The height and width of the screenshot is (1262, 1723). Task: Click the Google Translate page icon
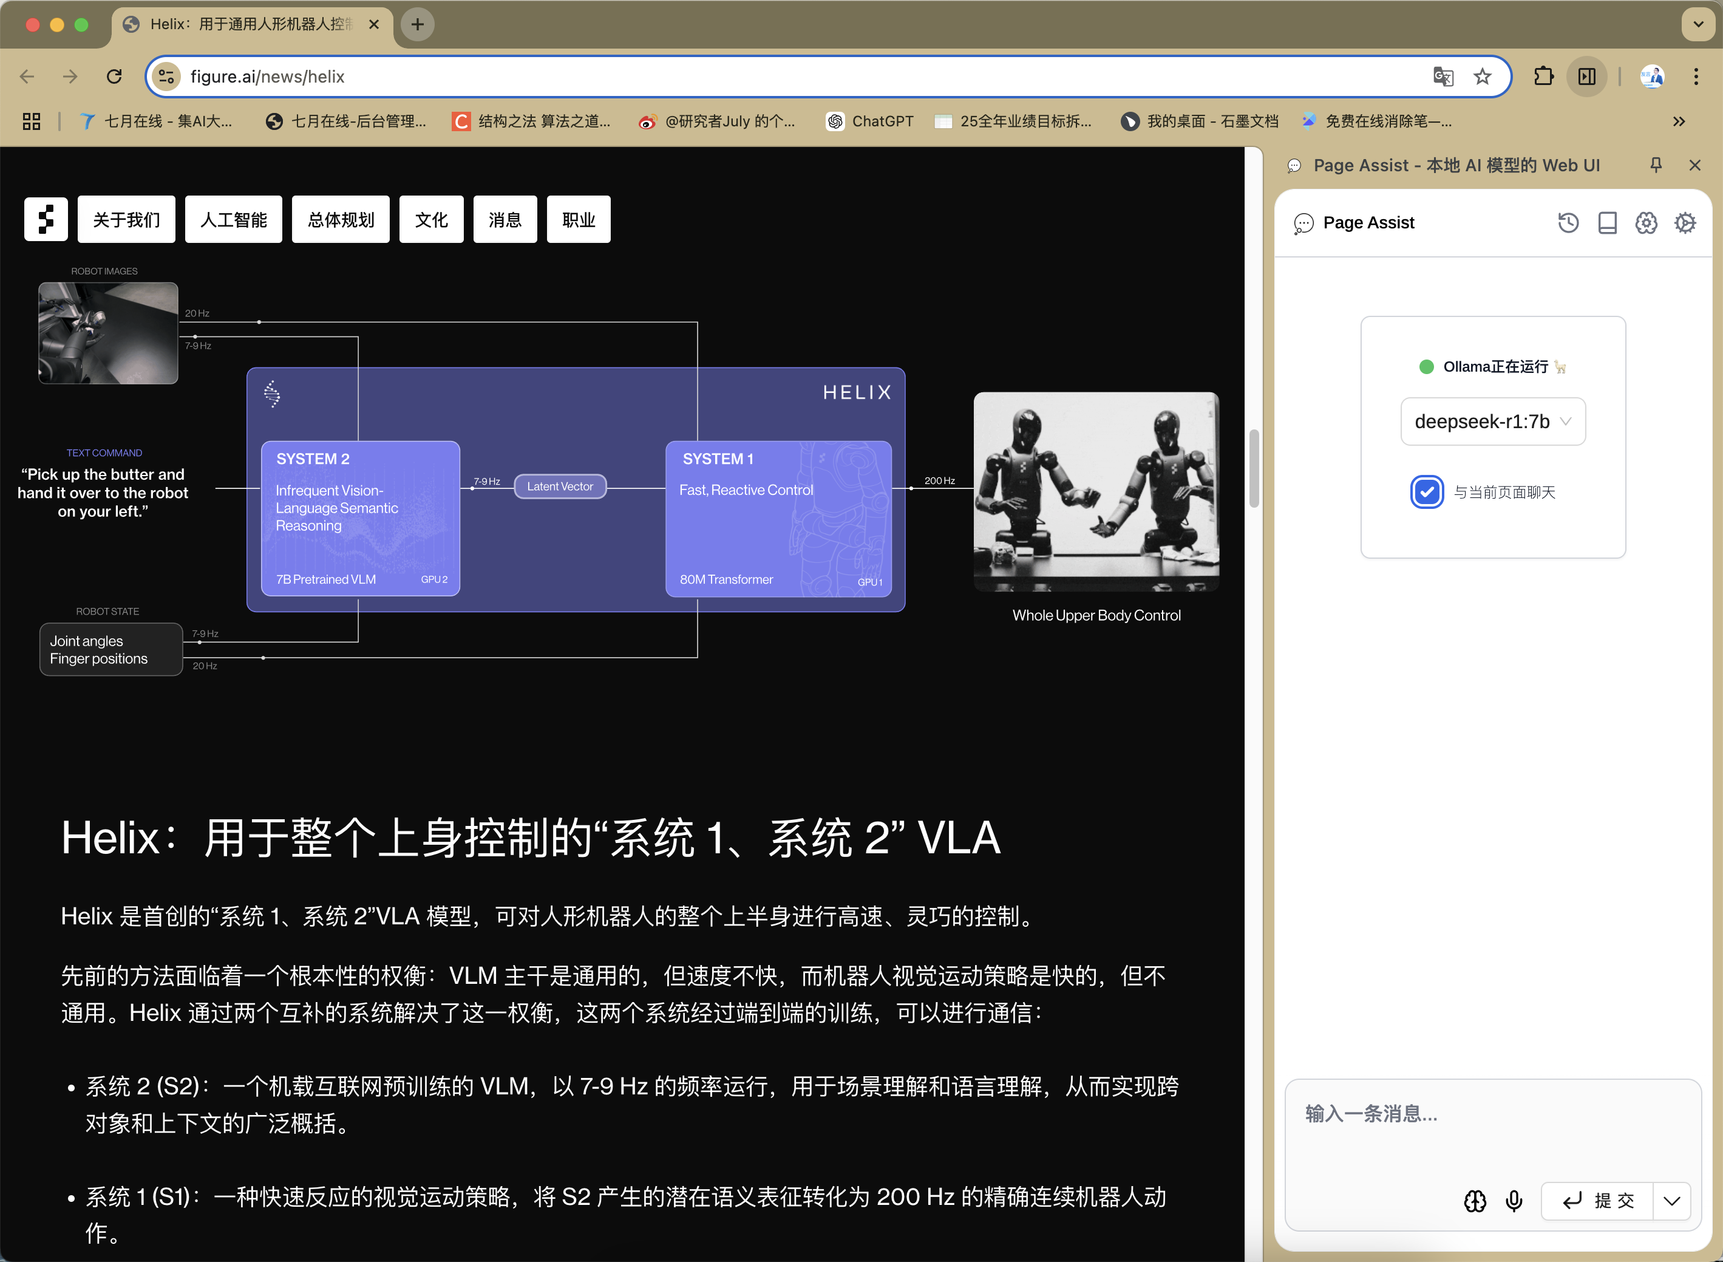[1443, 77]
